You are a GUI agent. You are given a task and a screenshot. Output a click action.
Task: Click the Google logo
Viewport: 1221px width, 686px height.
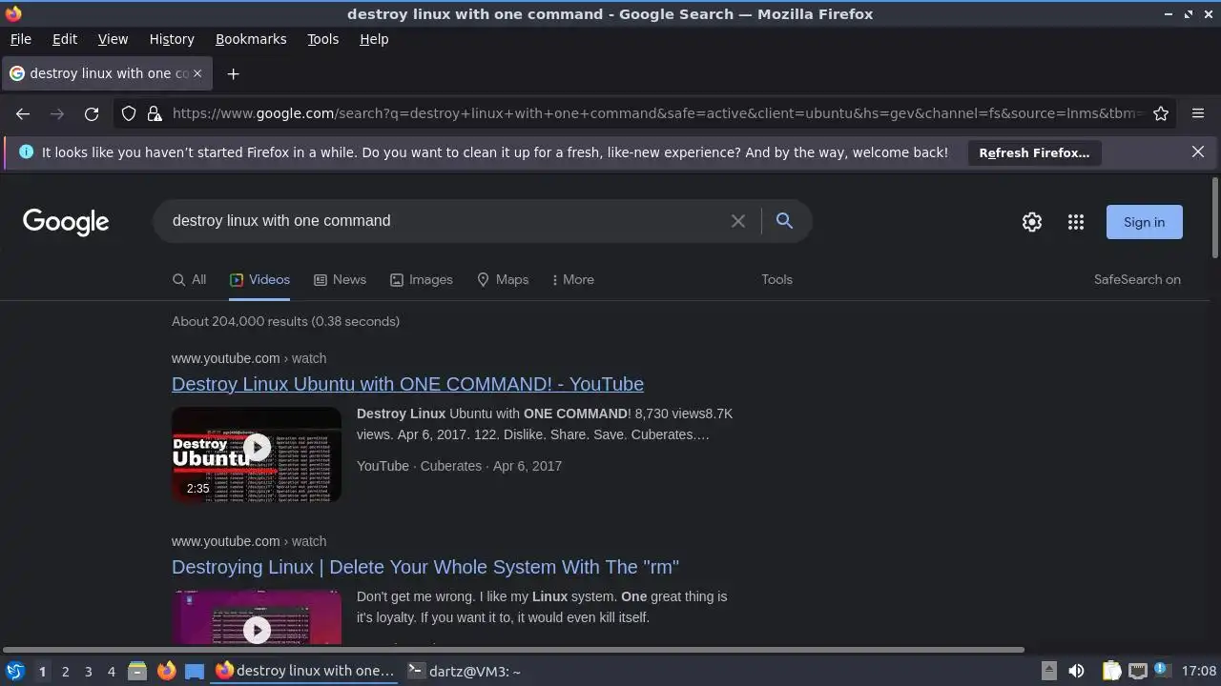coord(66,222)
